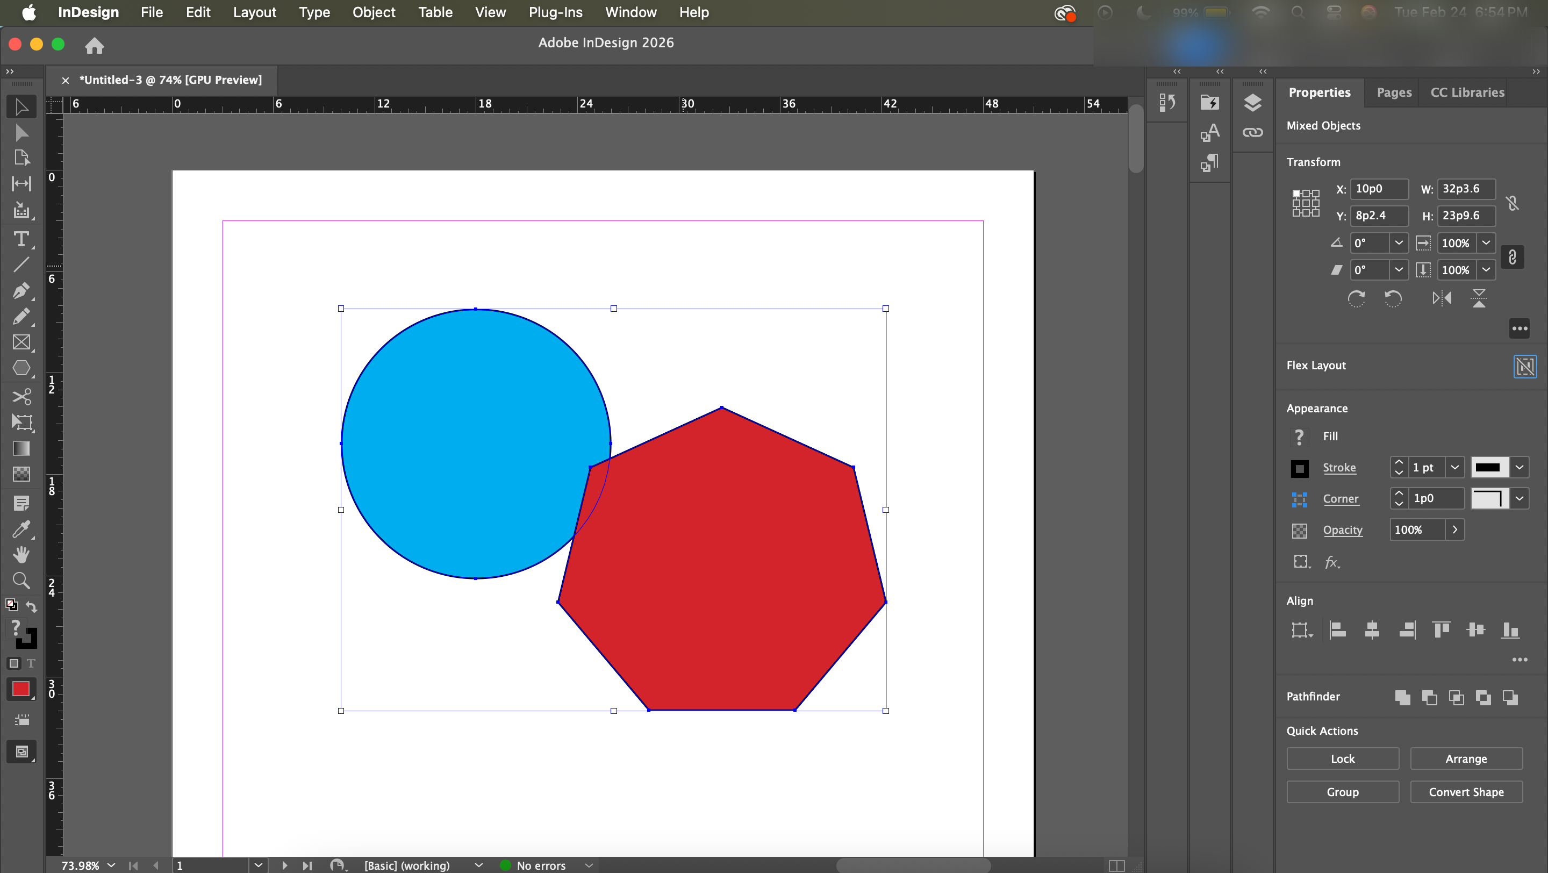Select the Eyedropper tool

point(21,529)
